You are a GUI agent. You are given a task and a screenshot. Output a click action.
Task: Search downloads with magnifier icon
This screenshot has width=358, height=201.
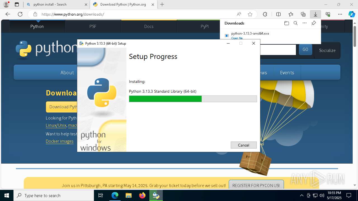tap(295, 23)
